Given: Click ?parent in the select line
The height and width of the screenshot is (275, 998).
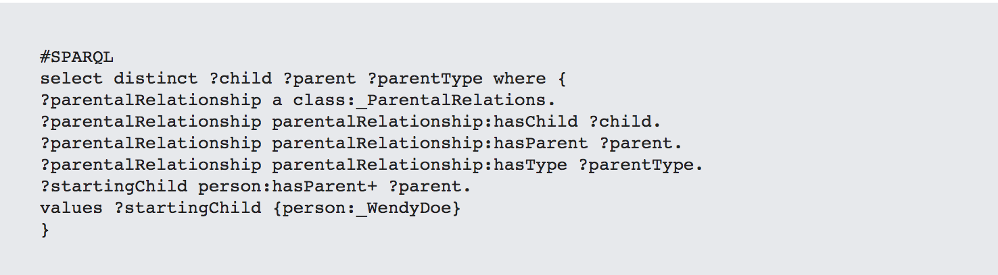Looking at the screenshot, I should point(319,79).
